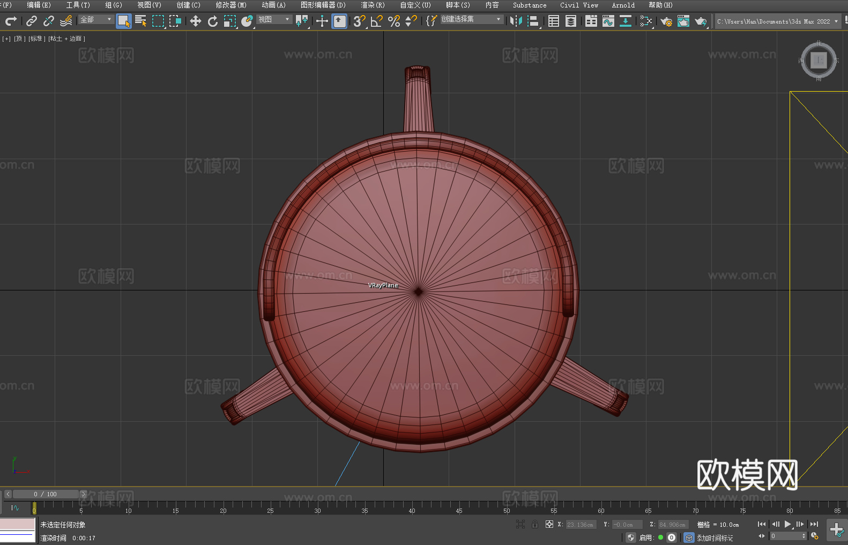Click the teal download-arrow icon beside Curve Editor
Viewport: 848px width, 545px height.
(626, 21)
